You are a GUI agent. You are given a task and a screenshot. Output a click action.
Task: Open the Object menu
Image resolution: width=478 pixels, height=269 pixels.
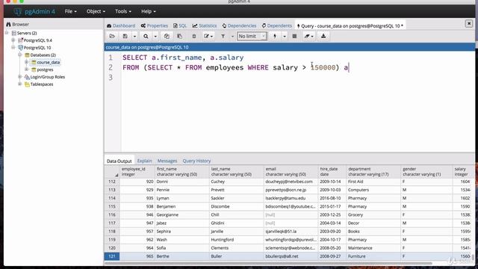click(96, 11)
